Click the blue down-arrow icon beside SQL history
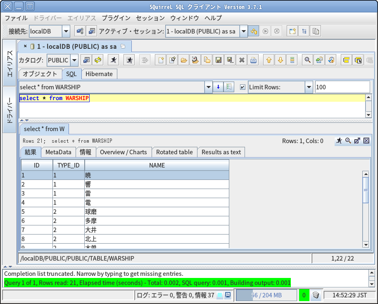Image resolution: width=378 pixels, height=304 pixels. point(218,87)
